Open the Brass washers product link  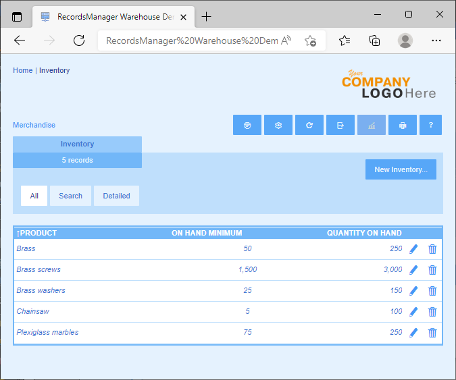(x=41, y=291)
